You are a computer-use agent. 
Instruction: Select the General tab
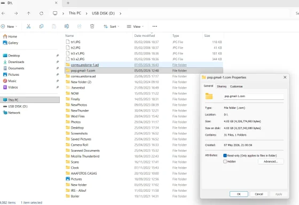pos(208,86)
